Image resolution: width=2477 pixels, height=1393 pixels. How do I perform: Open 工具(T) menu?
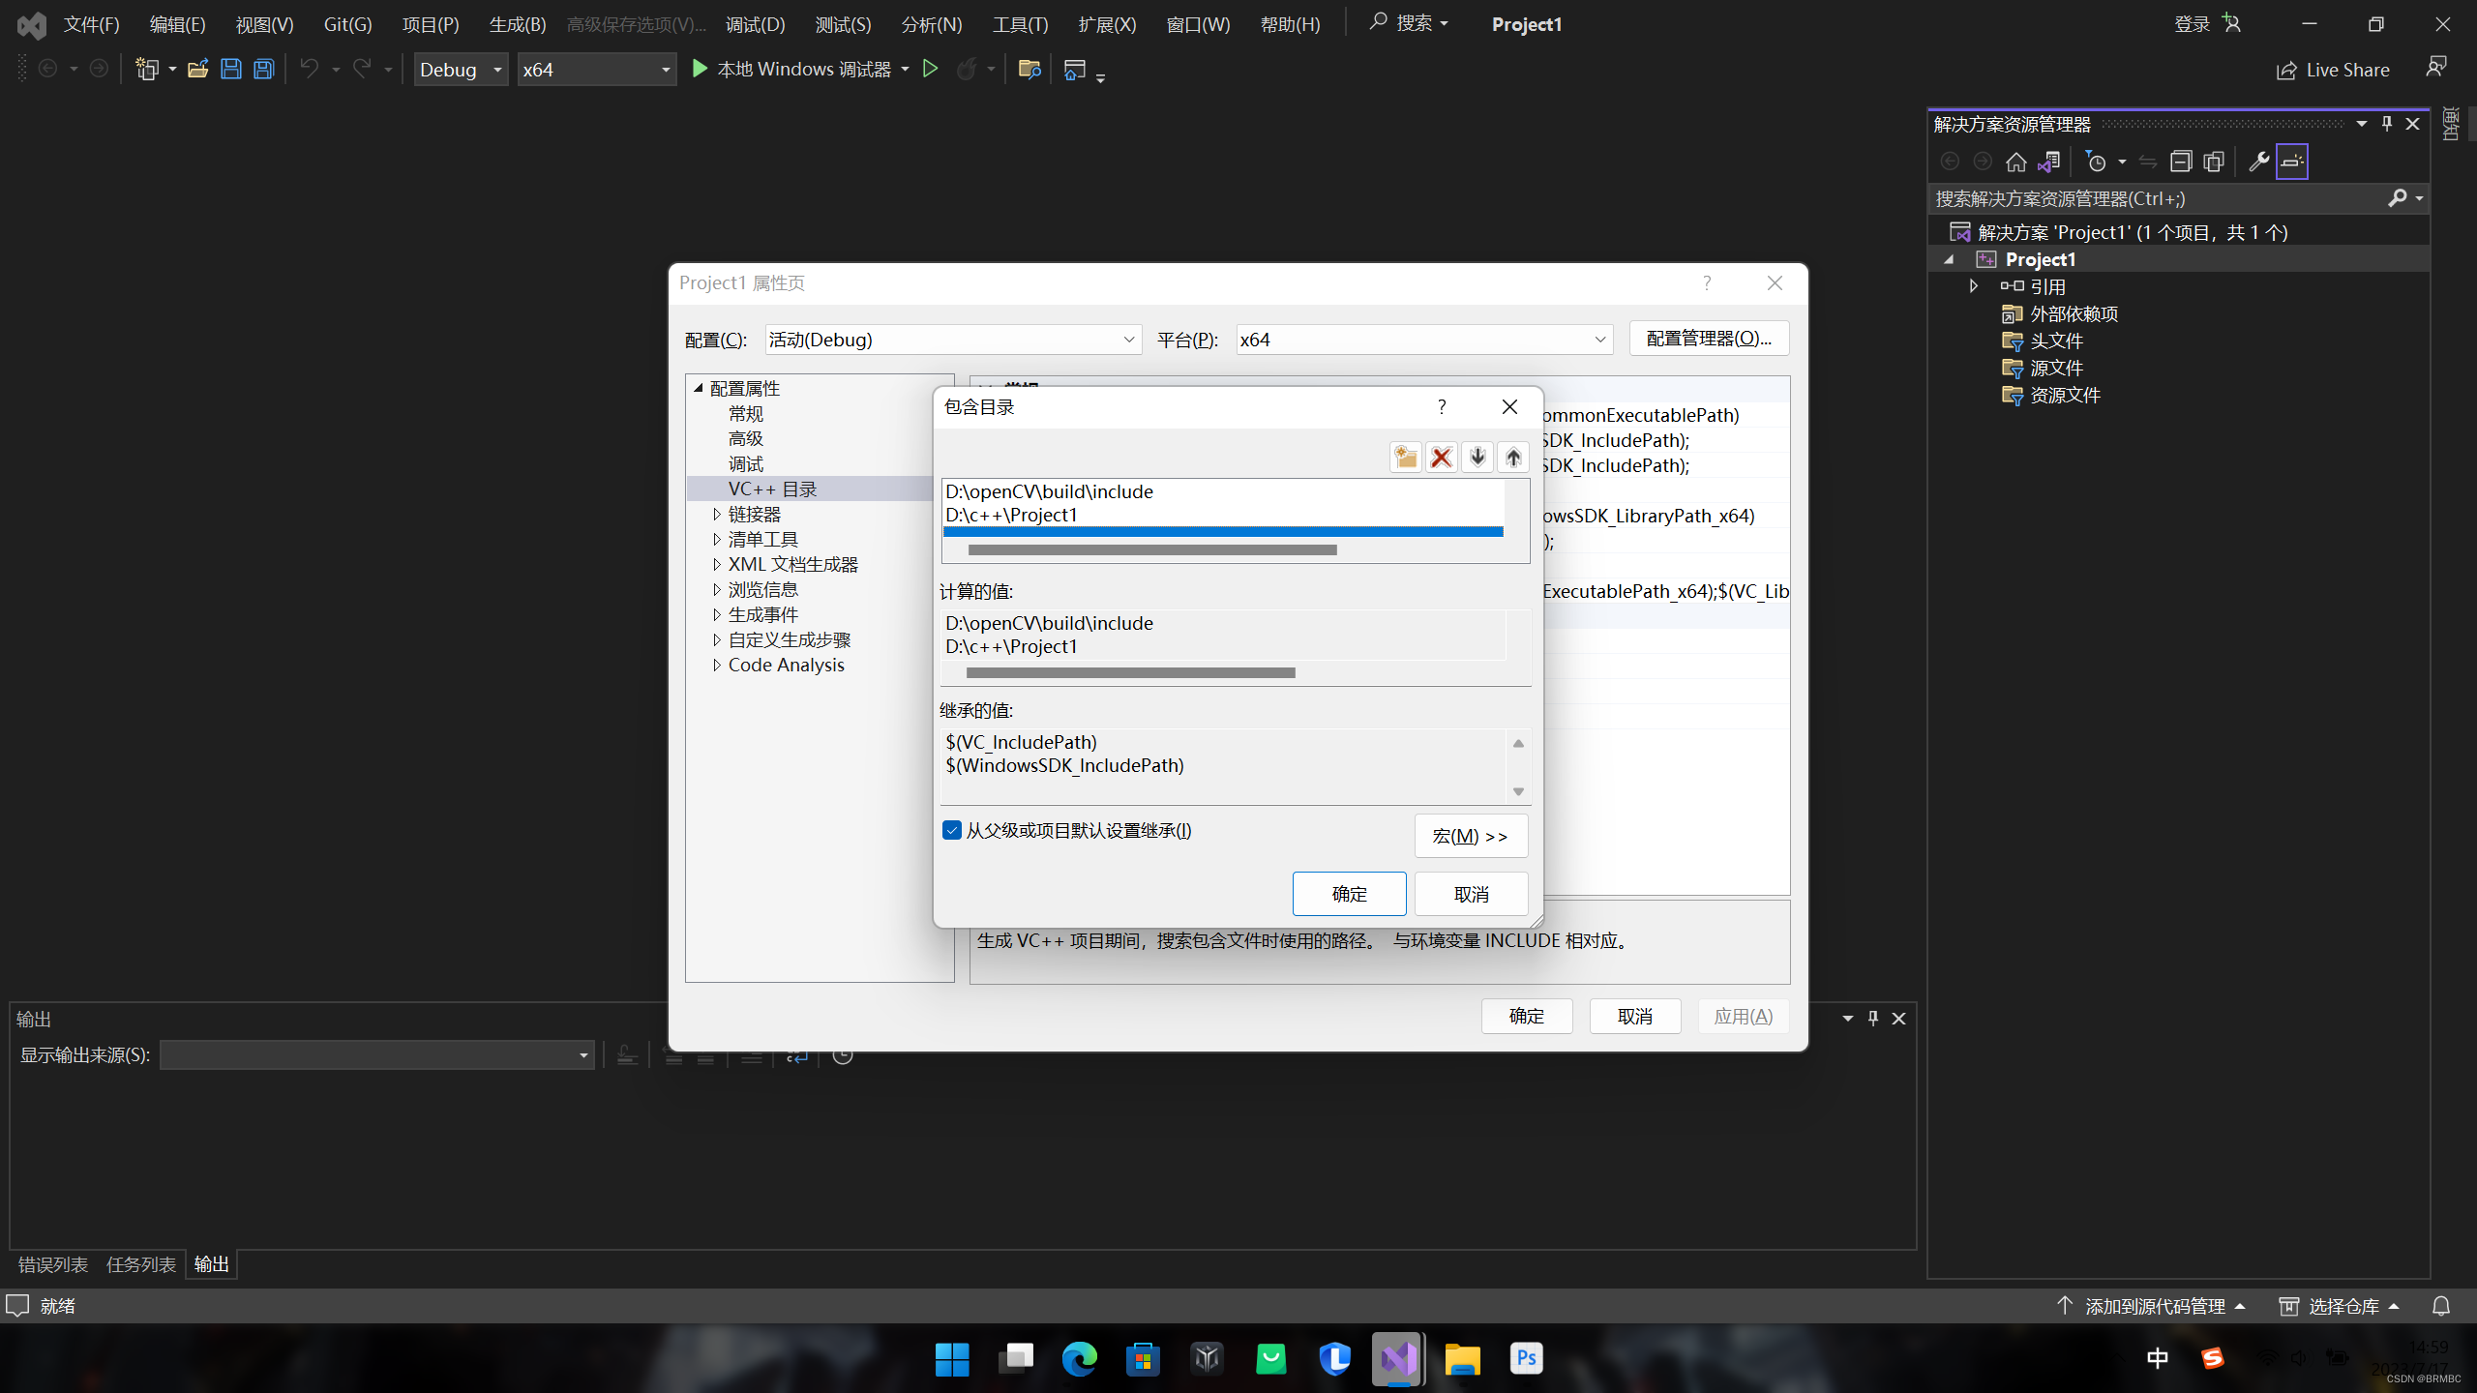1020,24
